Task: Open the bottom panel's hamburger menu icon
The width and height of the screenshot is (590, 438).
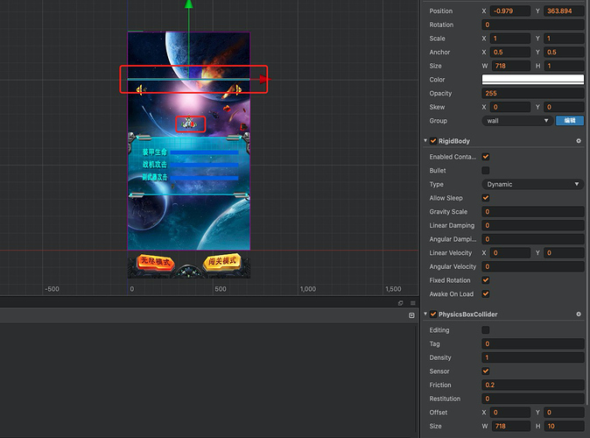Action: [x=413, y=303]
